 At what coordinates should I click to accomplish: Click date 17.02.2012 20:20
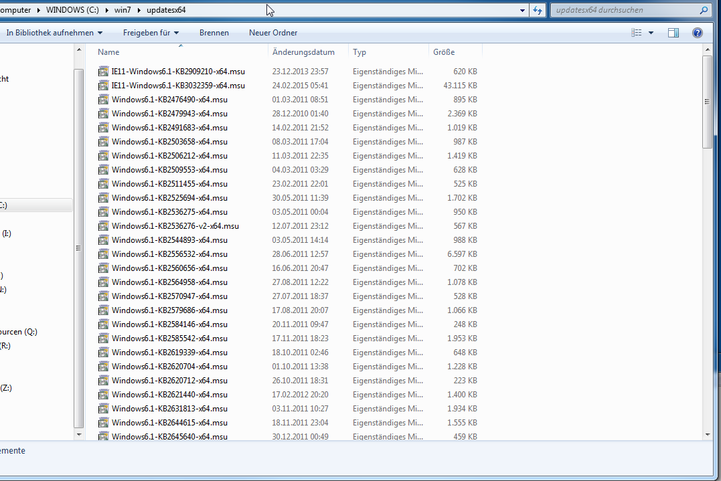[301, 395]
